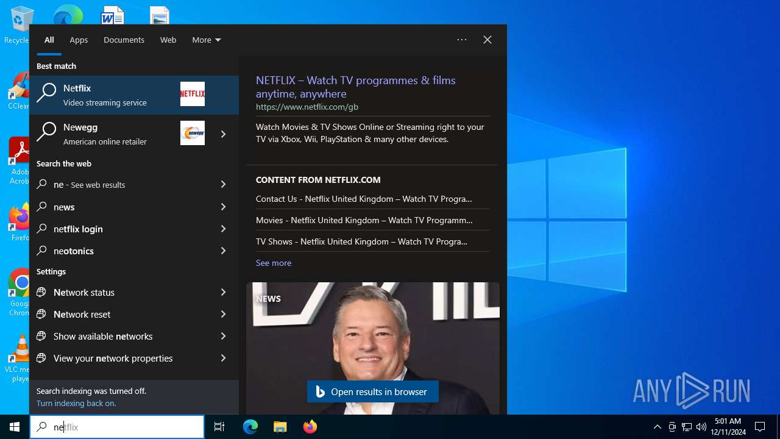Select the 'news' web suggestion
780x439 pixels.
pos(119,207)
